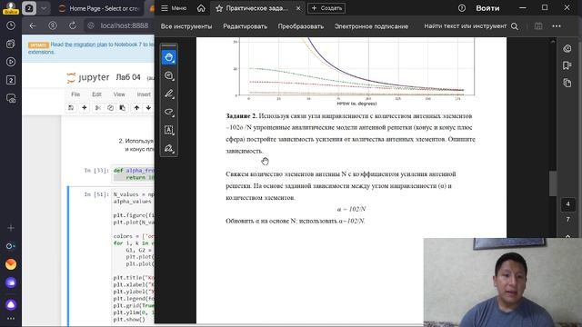
Task: Open the 'Преобразовать' menu
Action: point(301,26)
